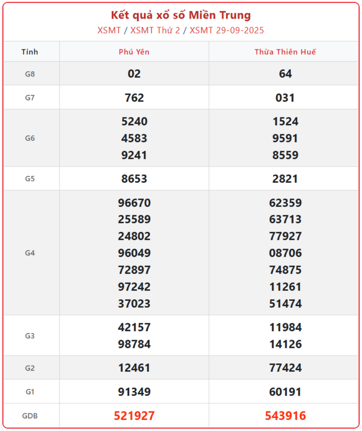Click the Kết quả xổ số Miền Trung title
Screen dimensions: 362x431
click(181, 15)
